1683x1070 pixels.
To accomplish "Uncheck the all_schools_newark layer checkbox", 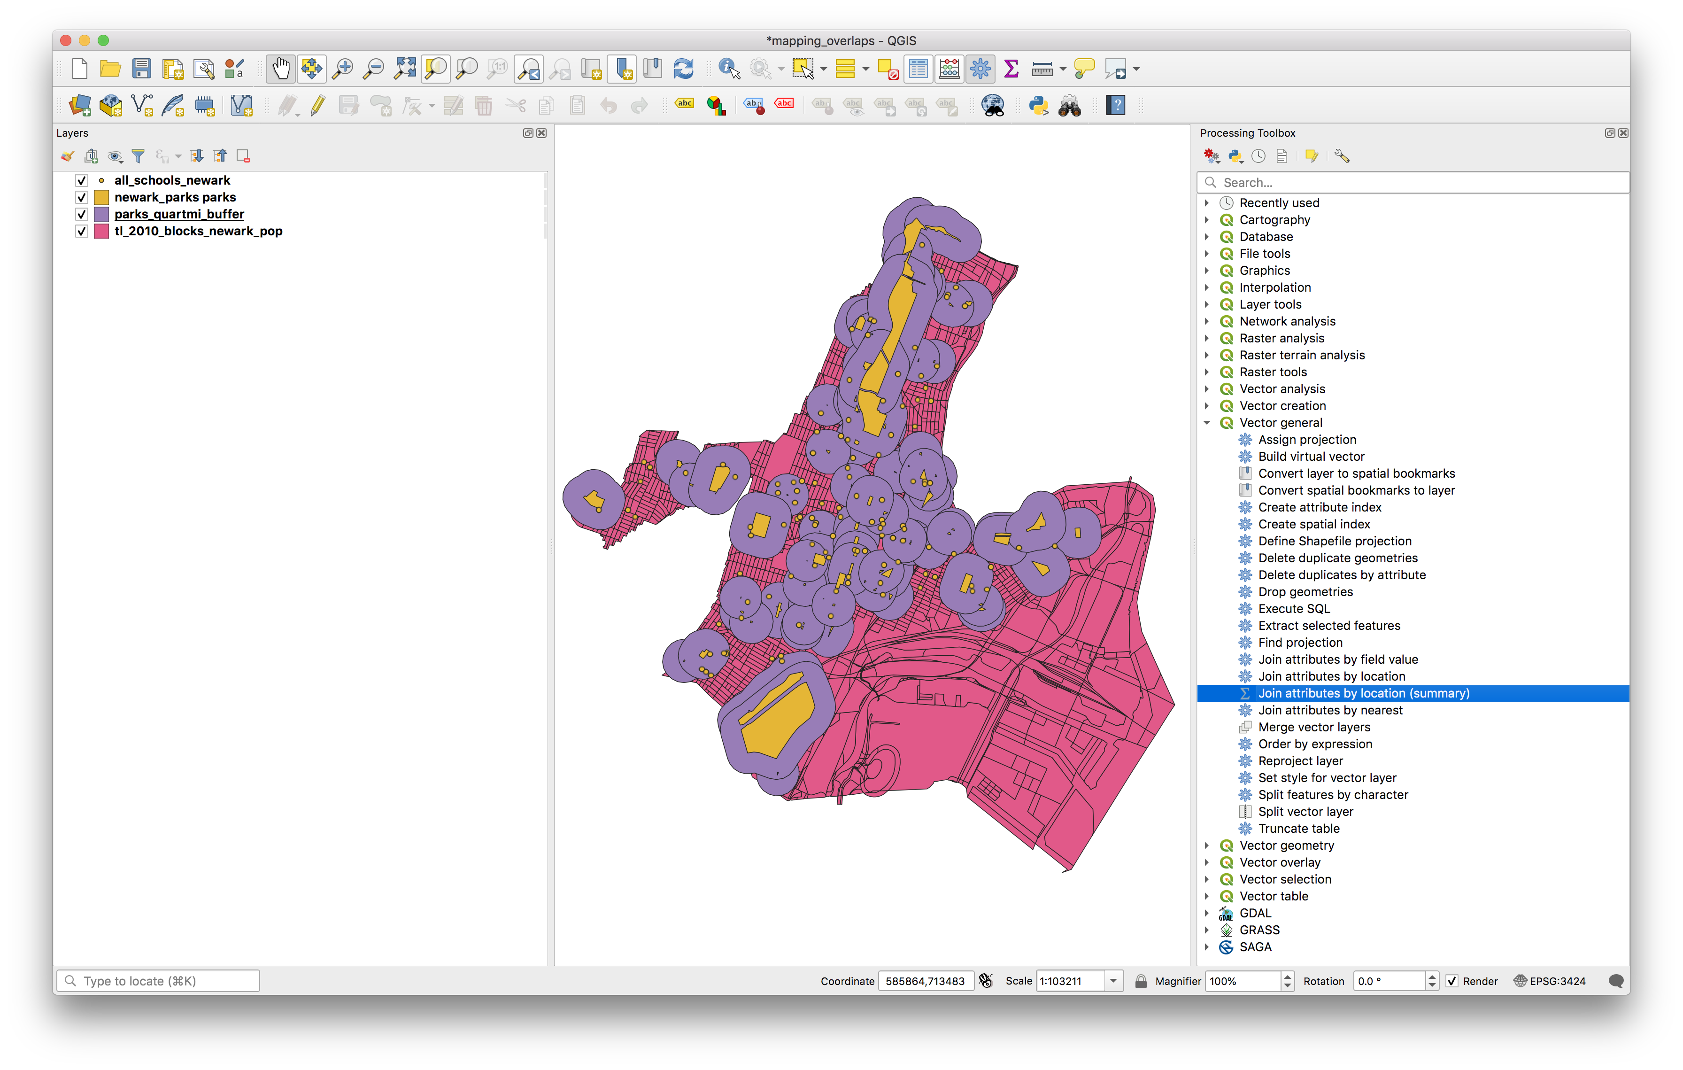I will click(82, 180).
